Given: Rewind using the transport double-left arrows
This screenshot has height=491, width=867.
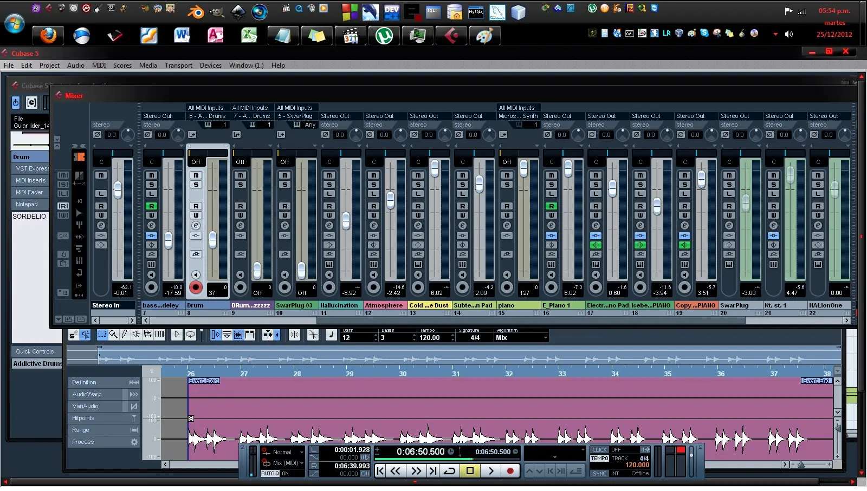Looking at the screenshot, I should tap(396, 471).
